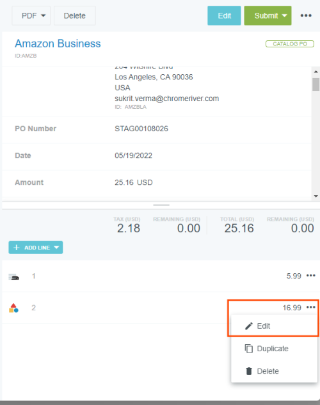Click three-dot menu for line item 2
This screenshot has width=320, height=405.
tap(310, 307)
